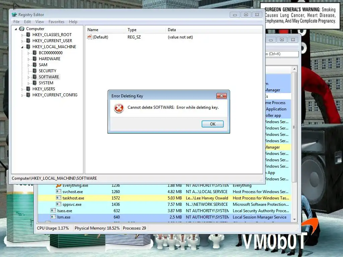Minimize the Registry Editor window
343x257 pixels.
(x=235, y=15)
